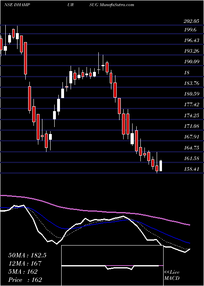Click the 12MA : 167 readout
The width and height of the screenshot is (204, 286).
[x=25, y=263]
